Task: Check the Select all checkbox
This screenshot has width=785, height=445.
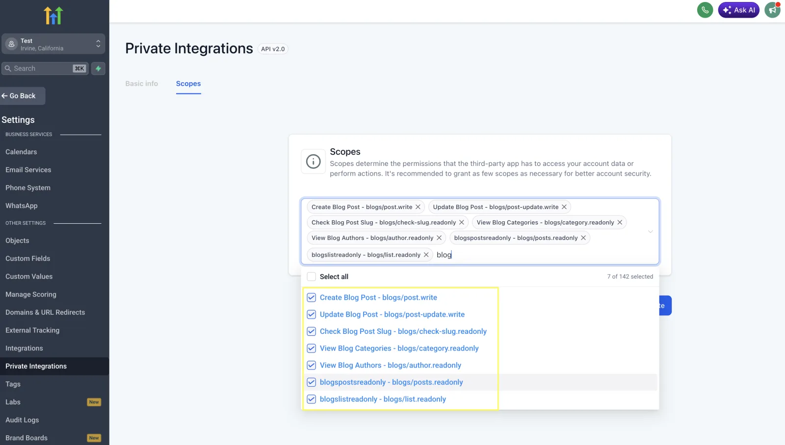Action: tap(312, 277)
